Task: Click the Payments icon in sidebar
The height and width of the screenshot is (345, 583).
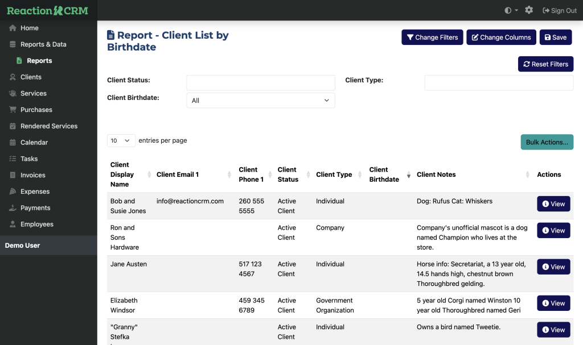Action: coord(13,208)
